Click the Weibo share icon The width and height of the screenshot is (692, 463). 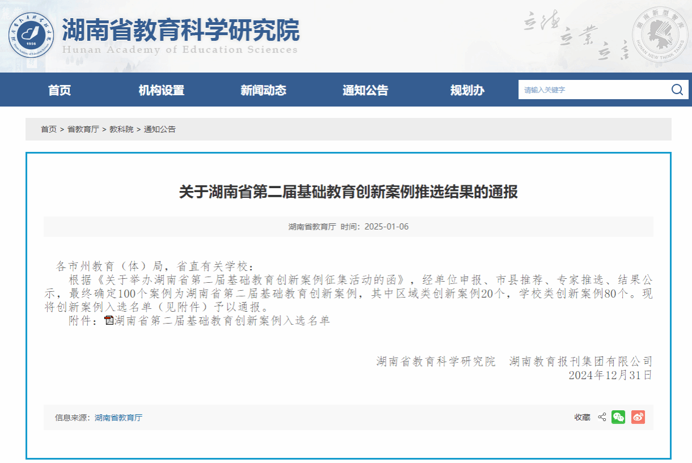point(638,417)
